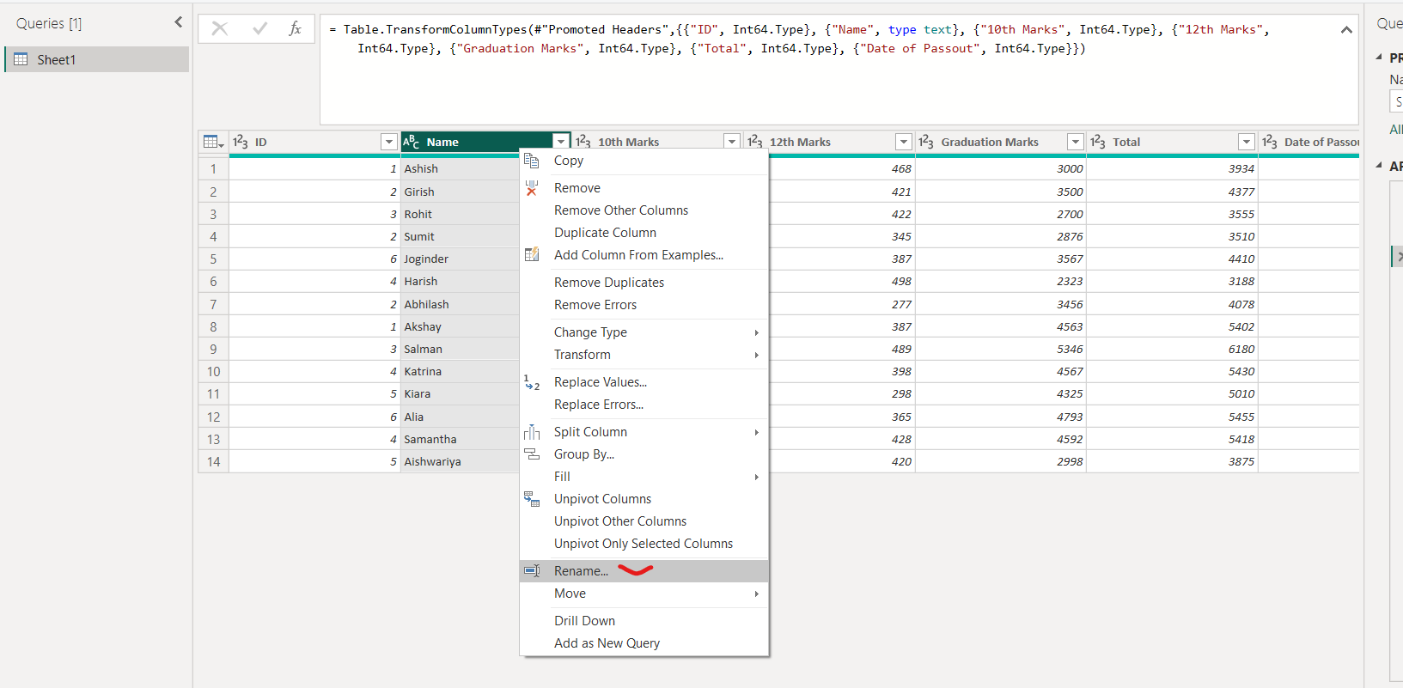Click the table menu icon in grid corner
Image resolution: width=1403 pixels, height=688 pixels.
click(x=212, y=142)
